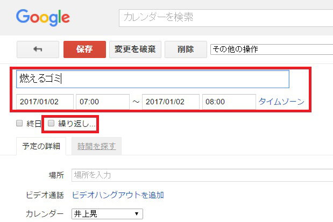Viewport: 333px width, 222px height.
Task: Click the Google logo
Action: 43,18
